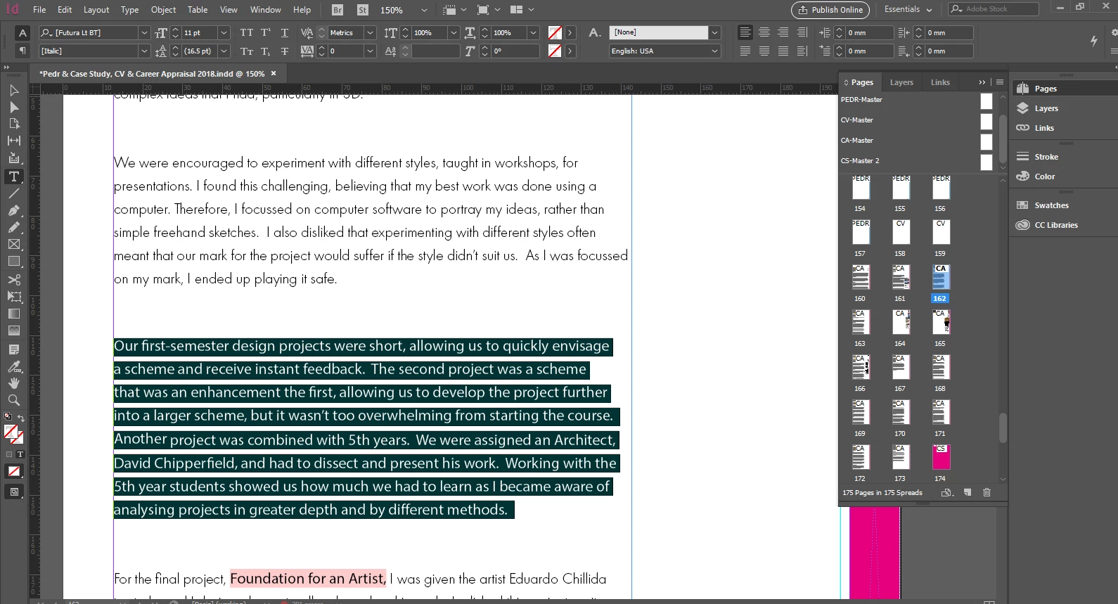1118x604 pixels.
Task: Expand the 11 pt font size dropdown
Action: tap(224, 32)
